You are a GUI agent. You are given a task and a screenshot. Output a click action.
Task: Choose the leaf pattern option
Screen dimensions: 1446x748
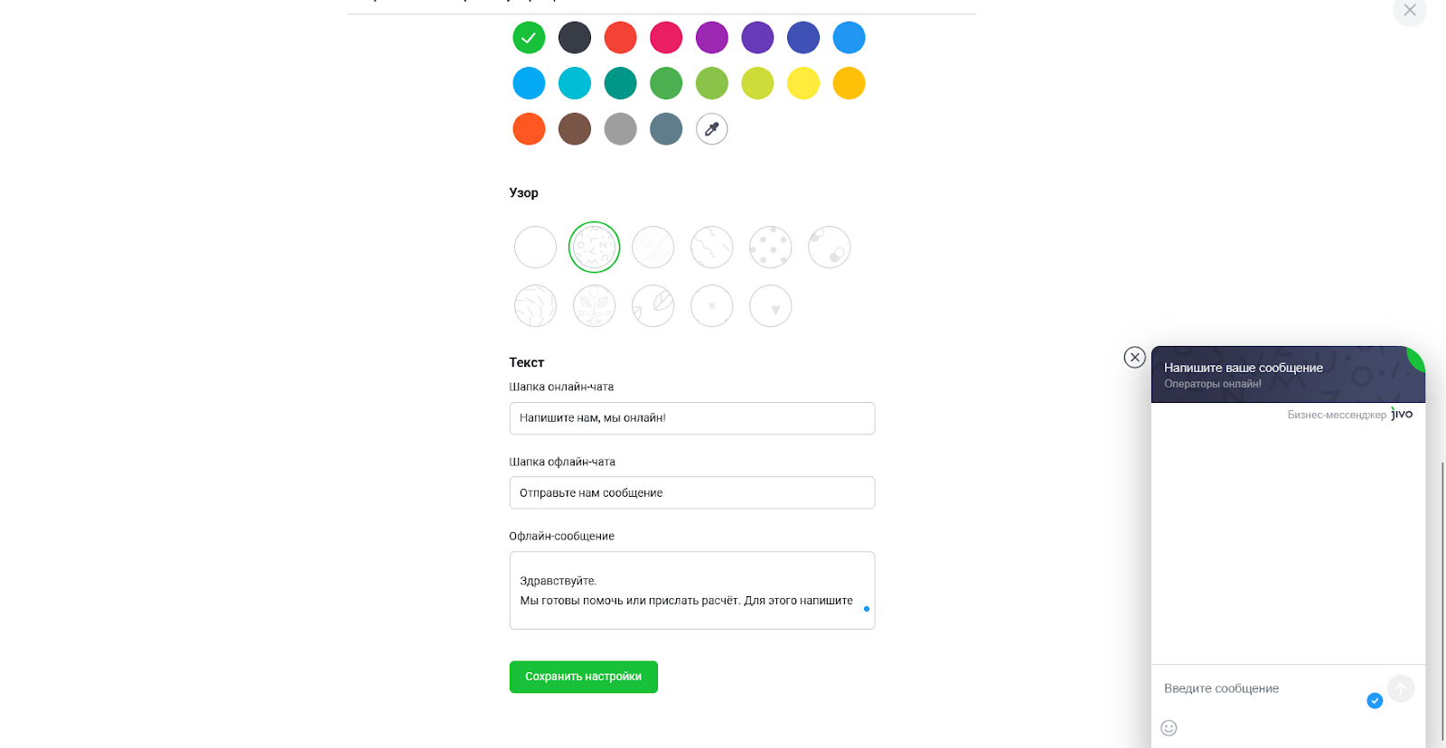point(653,306)
